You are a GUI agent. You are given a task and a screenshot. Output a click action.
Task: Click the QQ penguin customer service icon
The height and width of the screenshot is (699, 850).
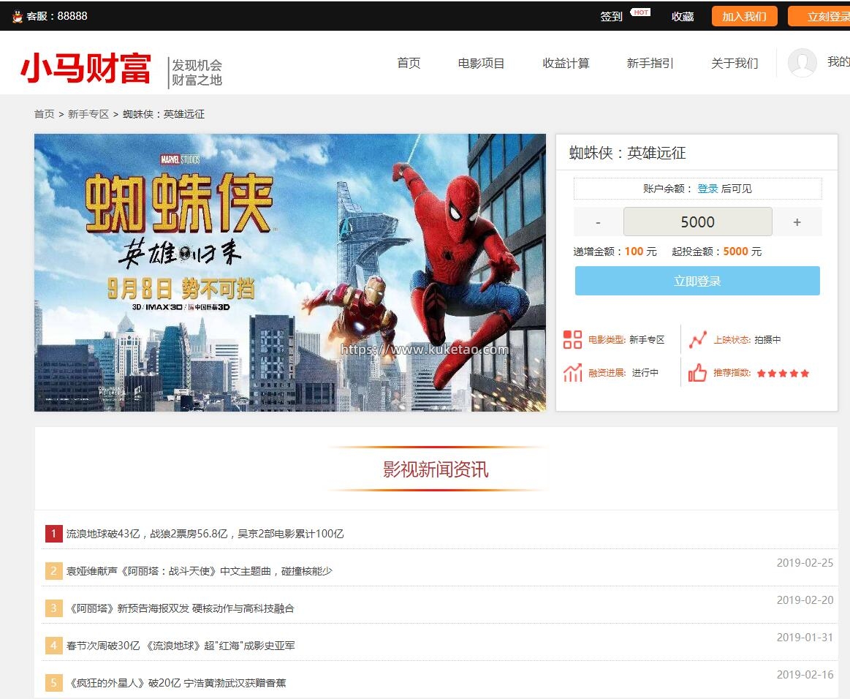18,16
